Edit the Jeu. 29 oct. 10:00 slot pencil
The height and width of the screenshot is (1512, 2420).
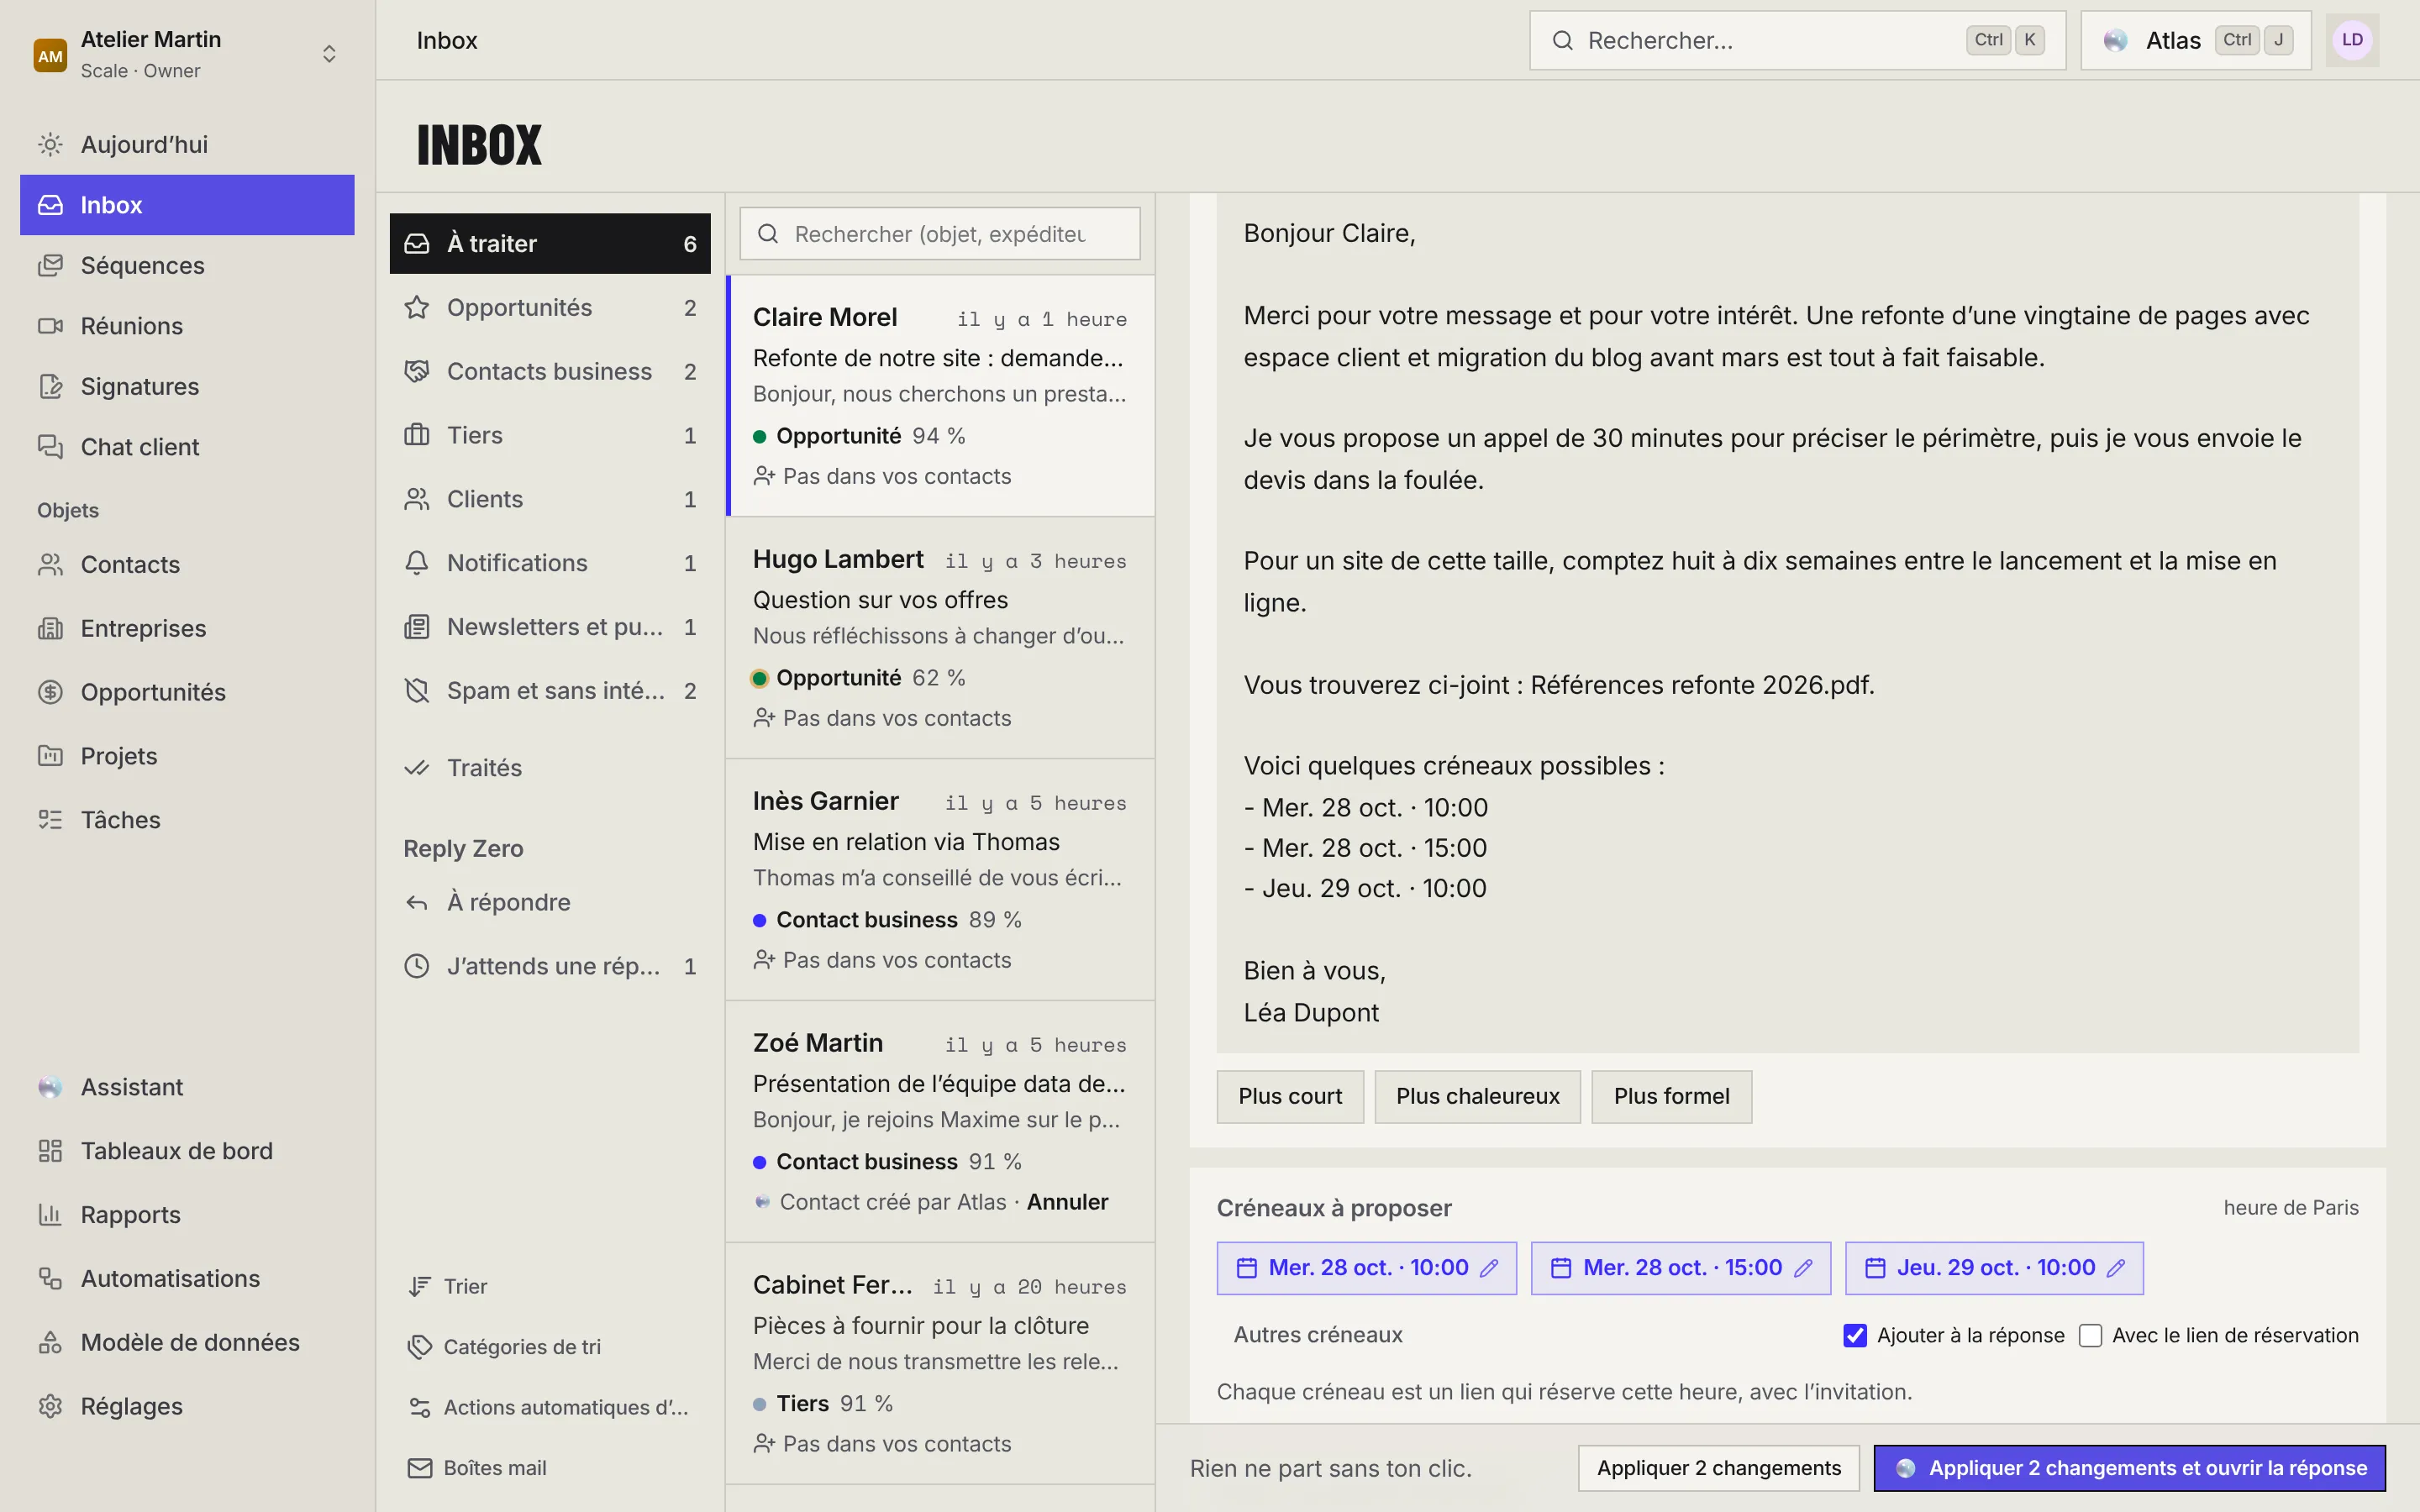2116,1268
